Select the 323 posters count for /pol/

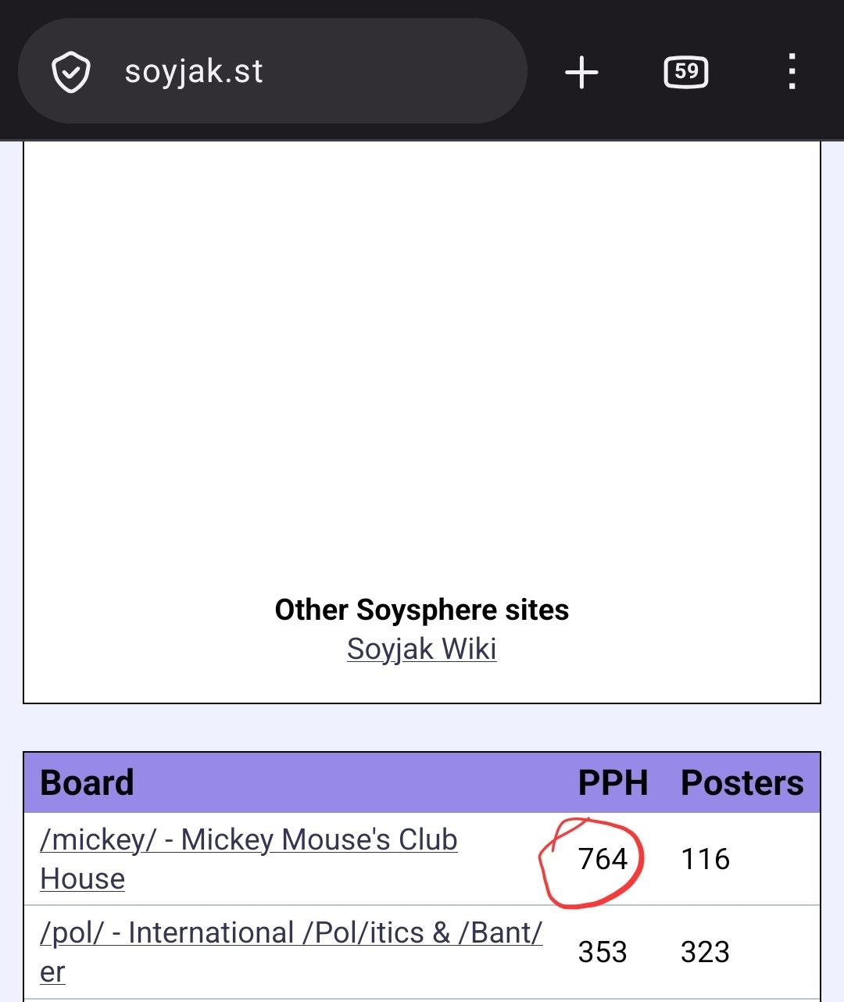point(705,952)
